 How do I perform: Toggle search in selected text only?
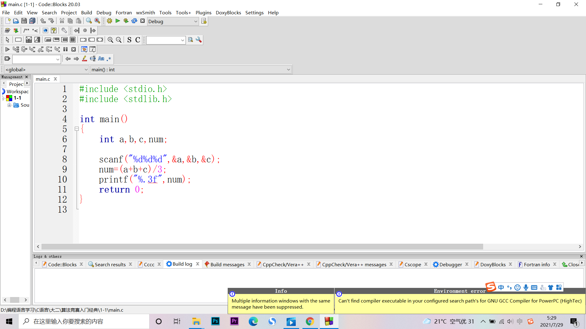tap(93, 59)
